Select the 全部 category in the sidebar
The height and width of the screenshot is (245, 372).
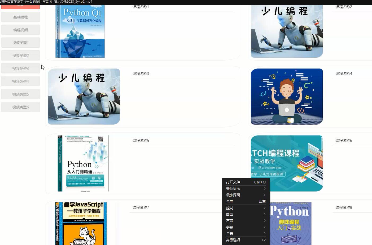click(x=20, y=5)
